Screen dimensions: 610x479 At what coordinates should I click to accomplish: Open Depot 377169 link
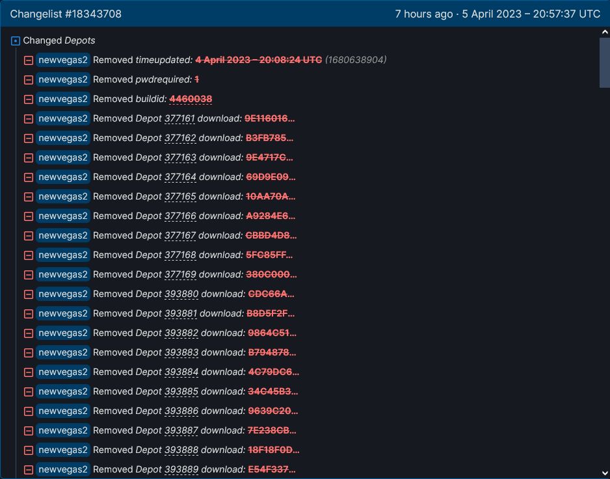tap(180, 274)
